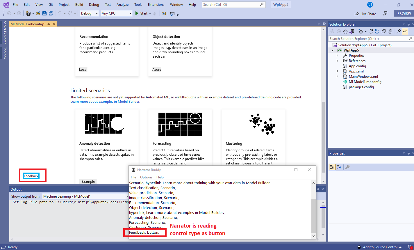Click the Save icon in the main toolbar
This screenshot has height=250, width=414.
(44, 13)
